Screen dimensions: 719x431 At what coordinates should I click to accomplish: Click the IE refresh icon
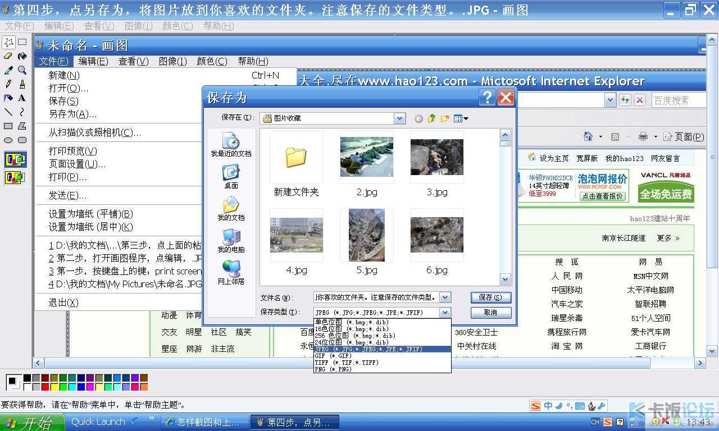click(625, 100)
